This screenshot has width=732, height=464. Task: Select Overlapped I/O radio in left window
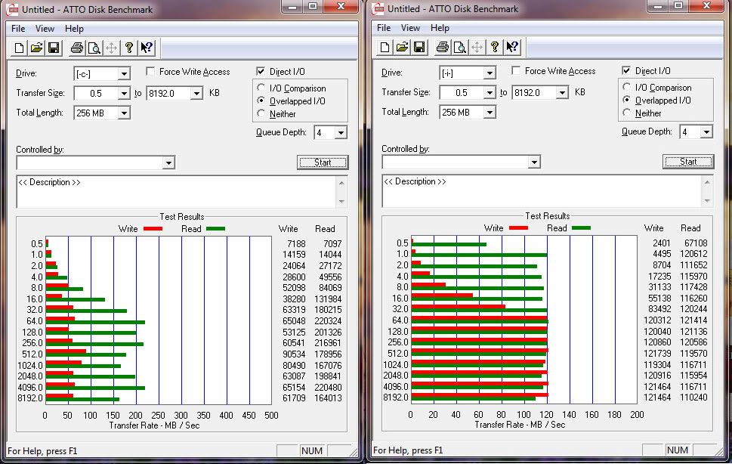pyautogui.click(x=261, y=101)
